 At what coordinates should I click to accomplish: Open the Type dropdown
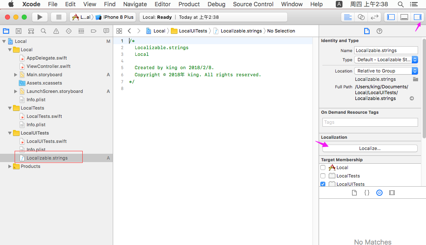(386, 60)
